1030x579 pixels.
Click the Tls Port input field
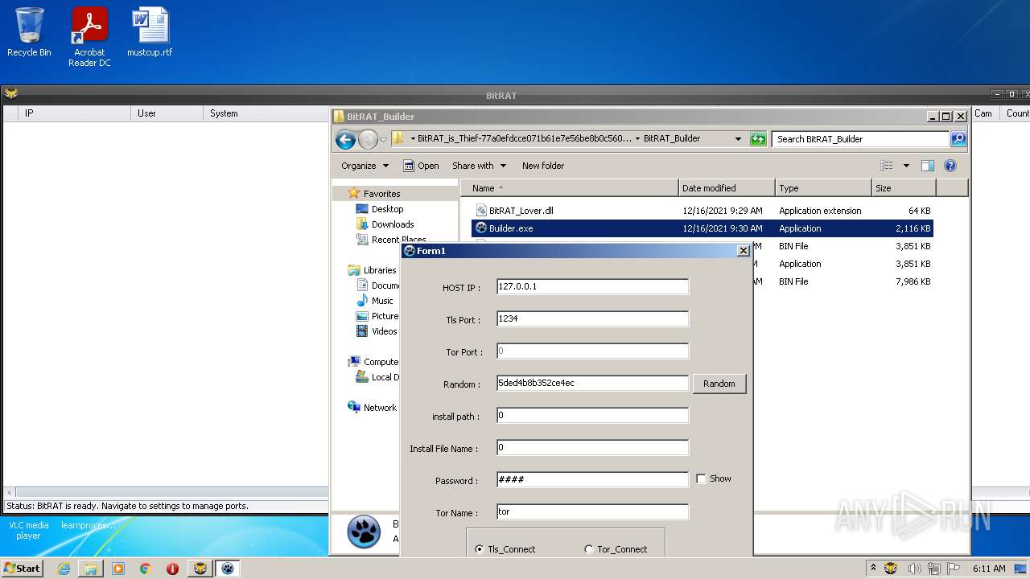click(x=593, y=318)
